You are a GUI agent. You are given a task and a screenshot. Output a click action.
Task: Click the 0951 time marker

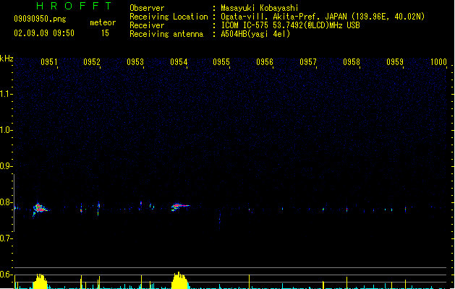pos(48,62)
